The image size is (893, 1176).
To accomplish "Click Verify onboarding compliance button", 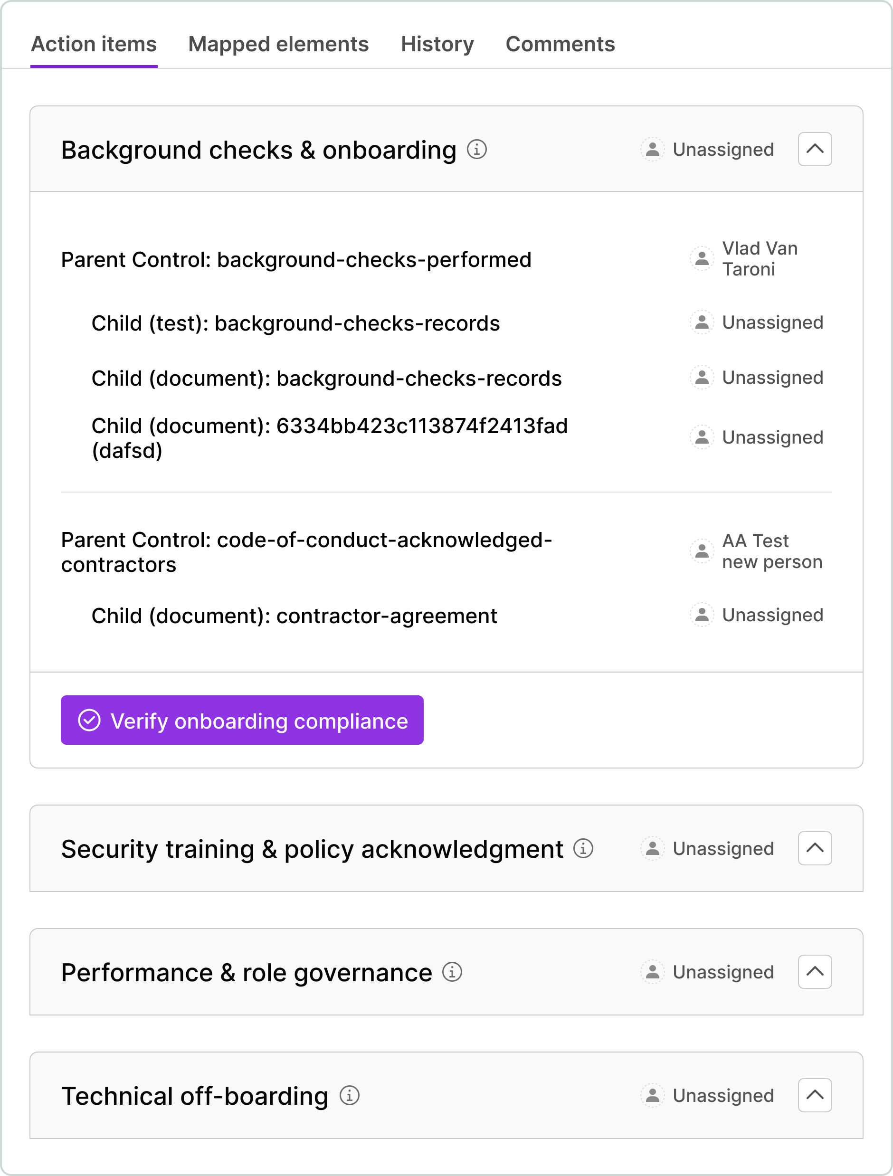I will (242, 721).
